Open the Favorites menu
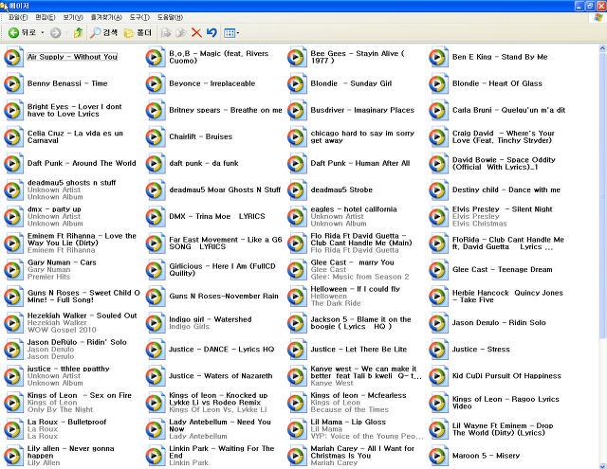 click(106, 17)
